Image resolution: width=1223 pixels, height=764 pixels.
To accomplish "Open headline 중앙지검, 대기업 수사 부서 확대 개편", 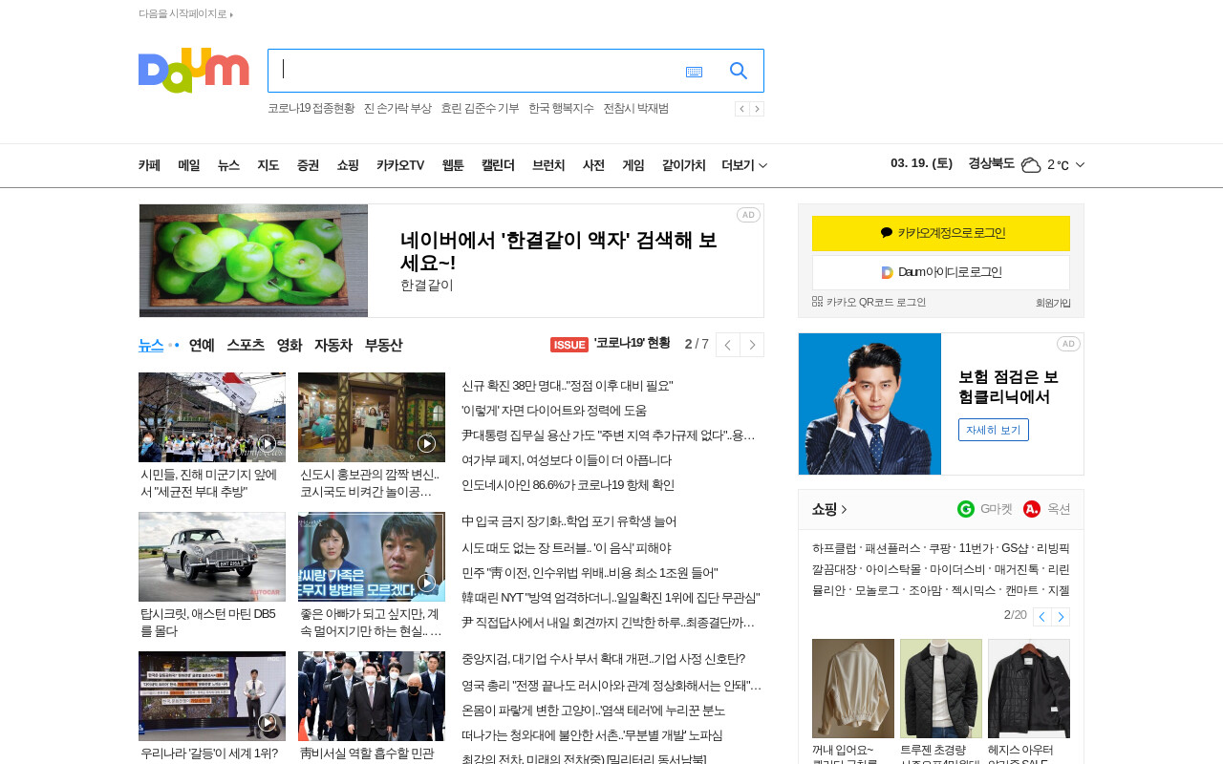I will click(604, 659).
